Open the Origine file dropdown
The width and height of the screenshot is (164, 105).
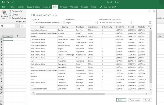coord(47,22)
